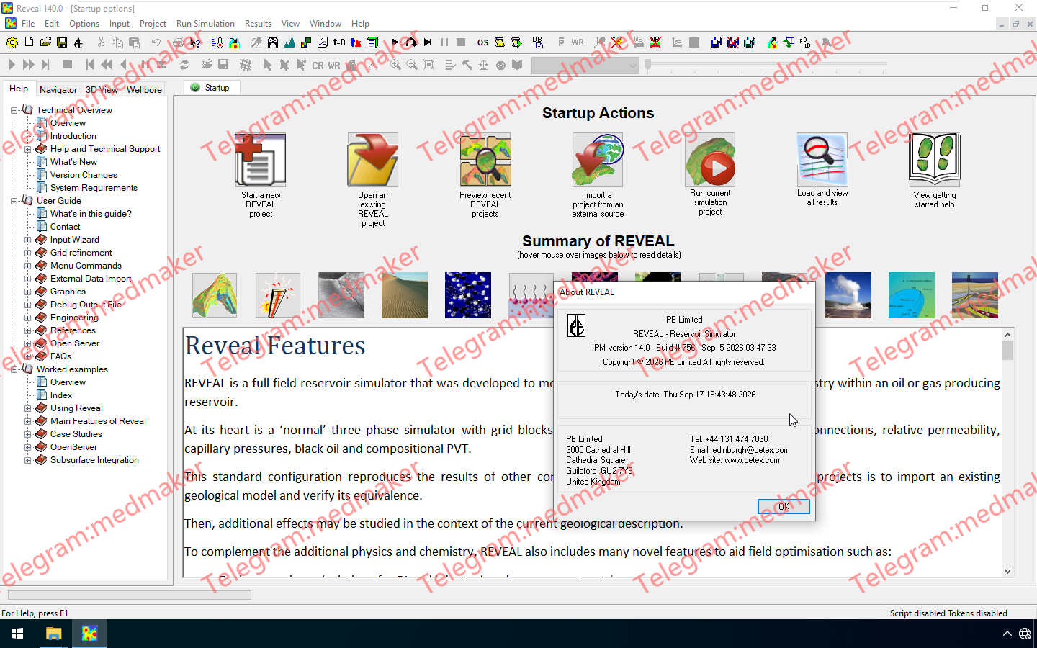Click the green arrow table import icon
Image resolution: width=1037 pixels, height=648 pixels.
789,42
